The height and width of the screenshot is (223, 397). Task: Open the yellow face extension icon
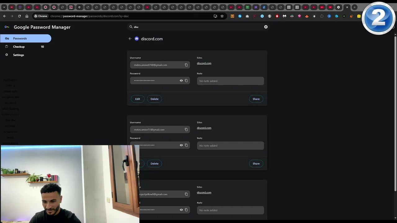359,16
